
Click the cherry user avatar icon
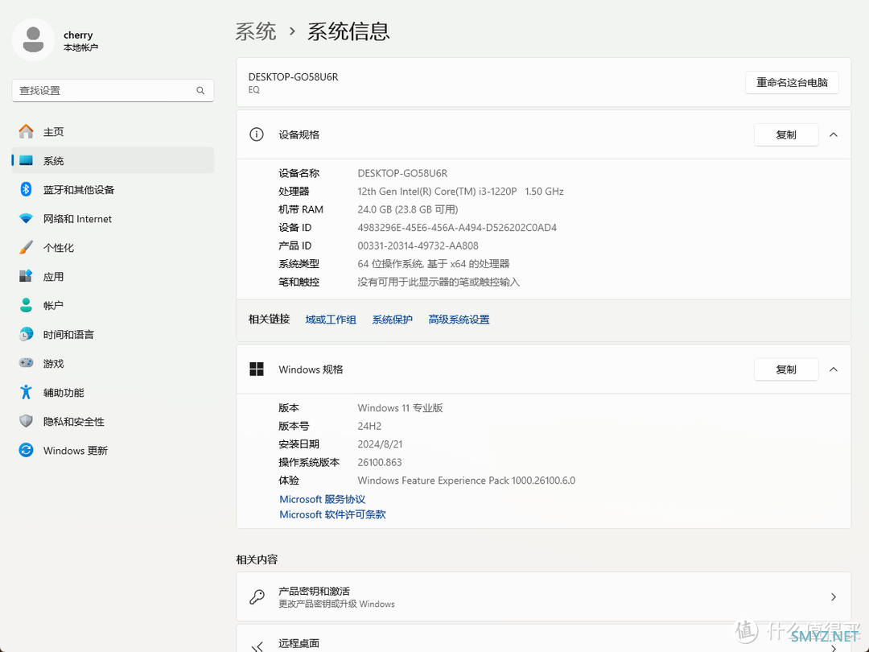point(33,40)
